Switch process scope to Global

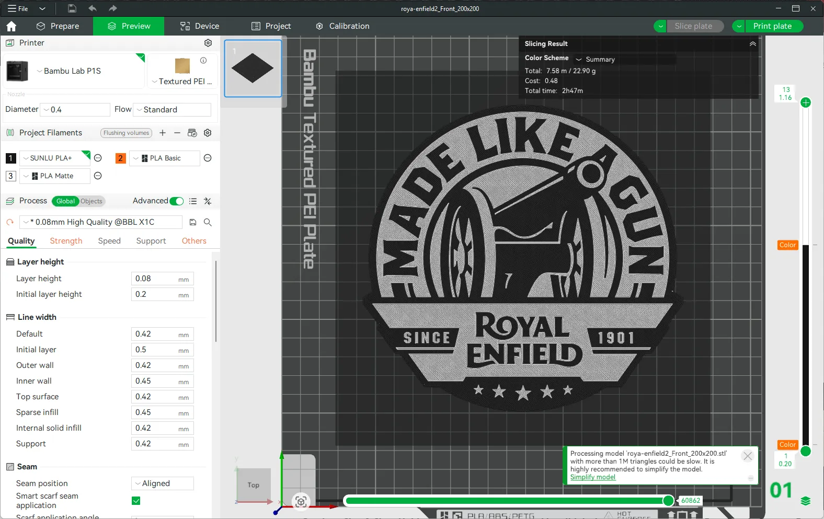pos(65,201)
